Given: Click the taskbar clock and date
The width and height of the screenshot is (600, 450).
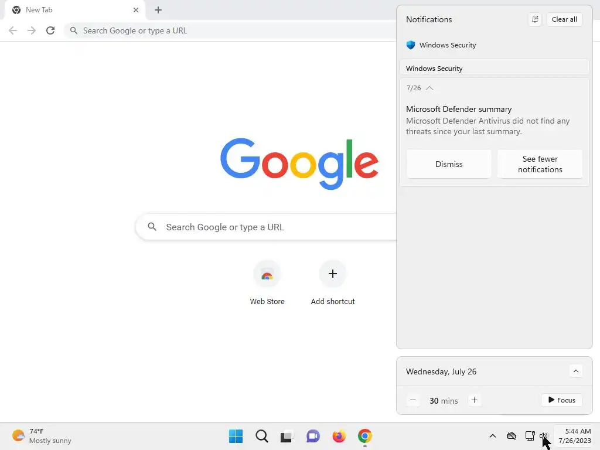Looking at the screenshot, I should (575, 436).
